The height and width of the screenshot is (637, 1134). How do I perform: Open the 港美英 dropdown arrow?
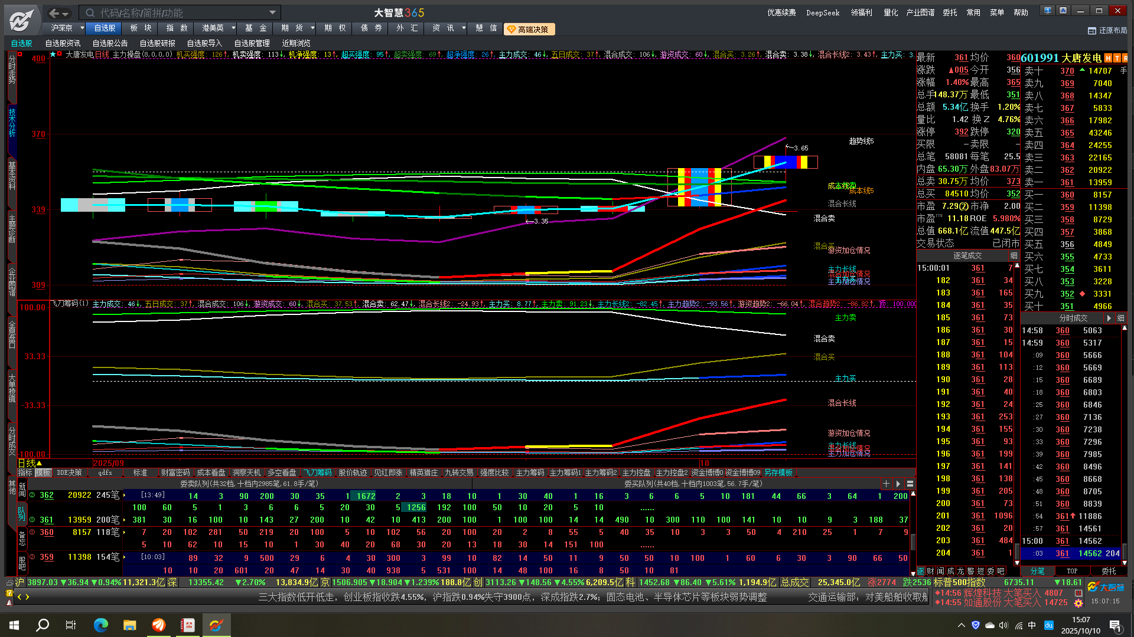point(233,28)
